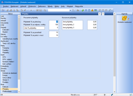
Task: Click the status bar checkmark icon
Action: pyautogui.click(x=130, y=95)
